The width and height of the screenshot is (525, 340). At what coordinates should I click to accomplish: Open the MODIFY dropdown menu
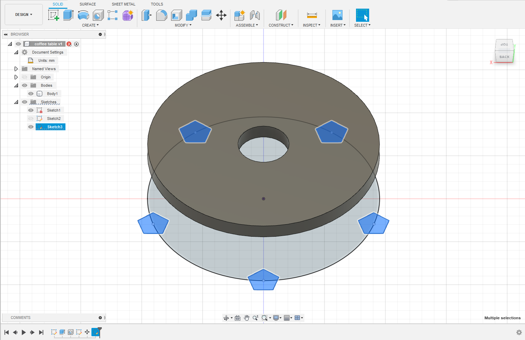(183, 25)
